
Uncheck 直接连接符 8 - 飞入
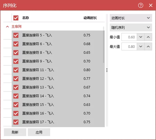[x=16, y=53]
